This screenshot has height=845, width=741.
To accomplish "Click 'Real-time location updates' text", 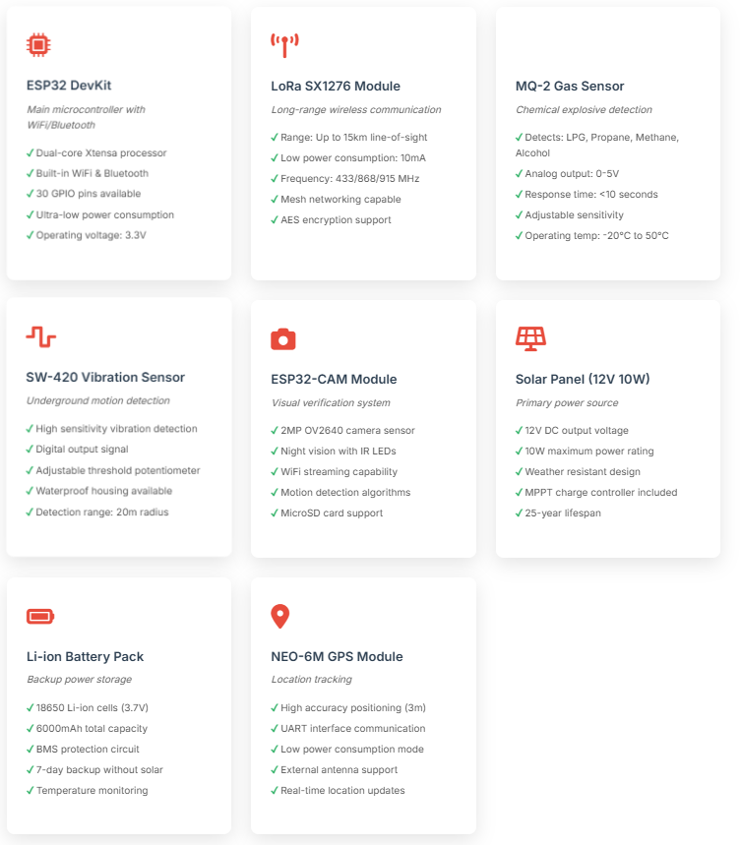I will (342, 791).
